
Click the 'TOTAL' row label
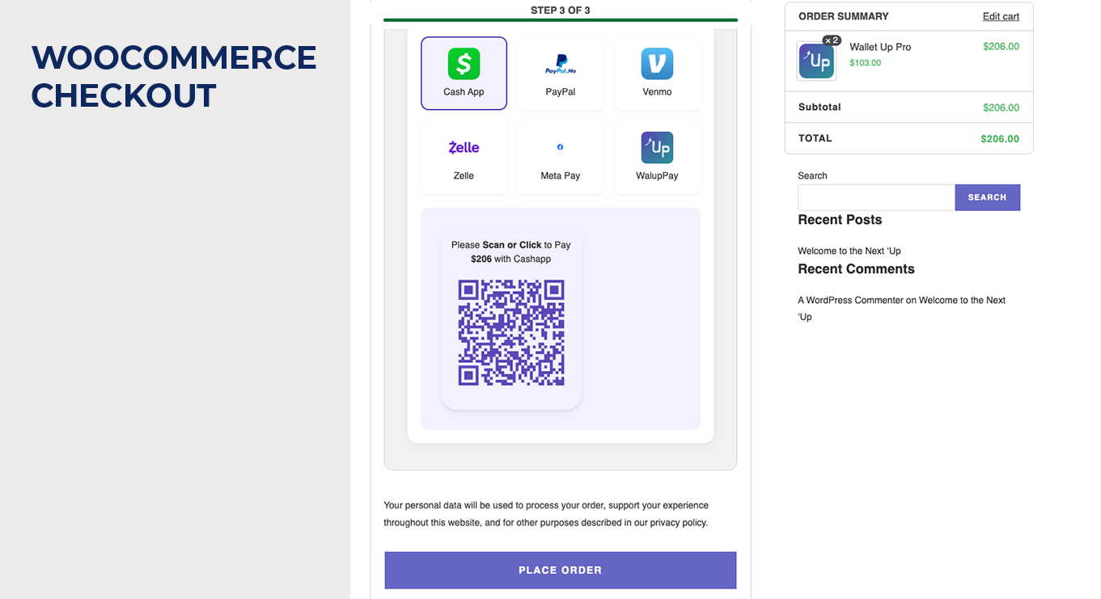point(815,138)
